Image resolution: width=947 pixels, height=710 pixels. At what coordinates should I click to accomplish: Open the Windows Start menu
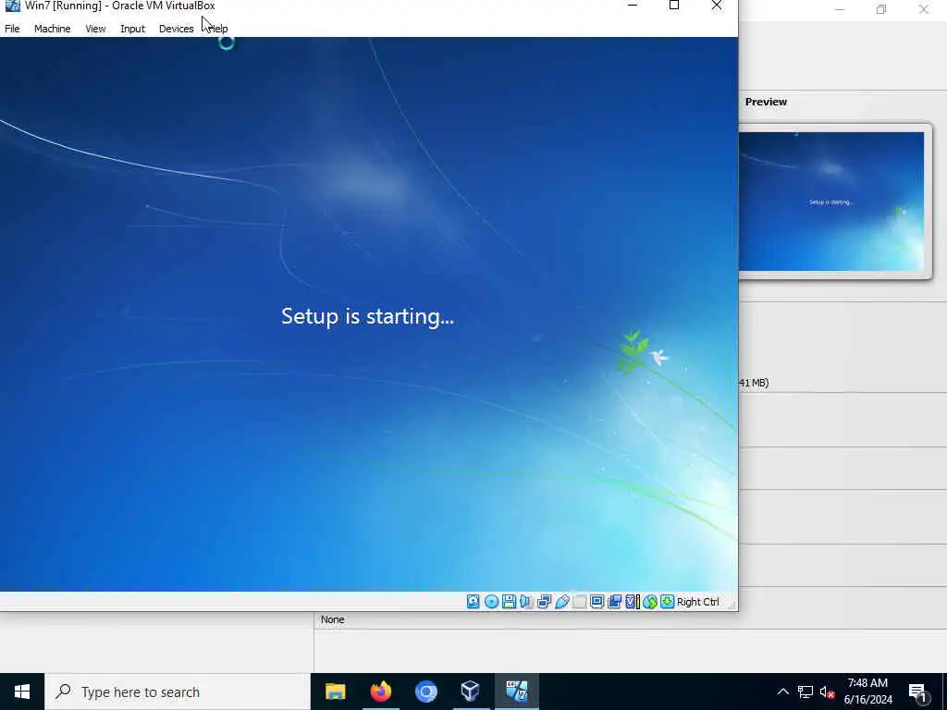22,692
